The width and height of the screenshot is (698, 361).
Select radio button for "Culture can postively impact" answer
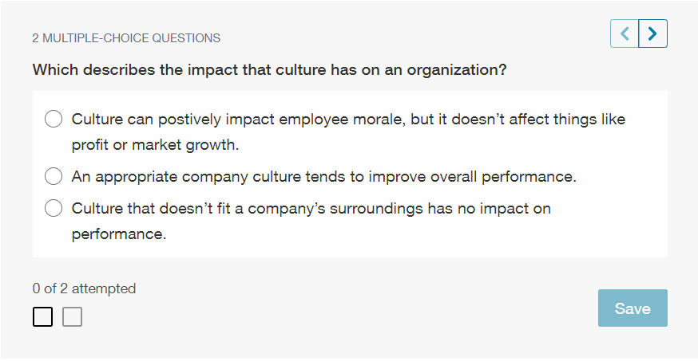pyautogui.click(x=54, y=120)
